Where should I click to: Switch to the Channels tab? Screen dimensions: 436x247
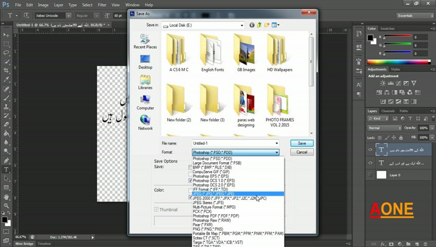click(388, 111)
